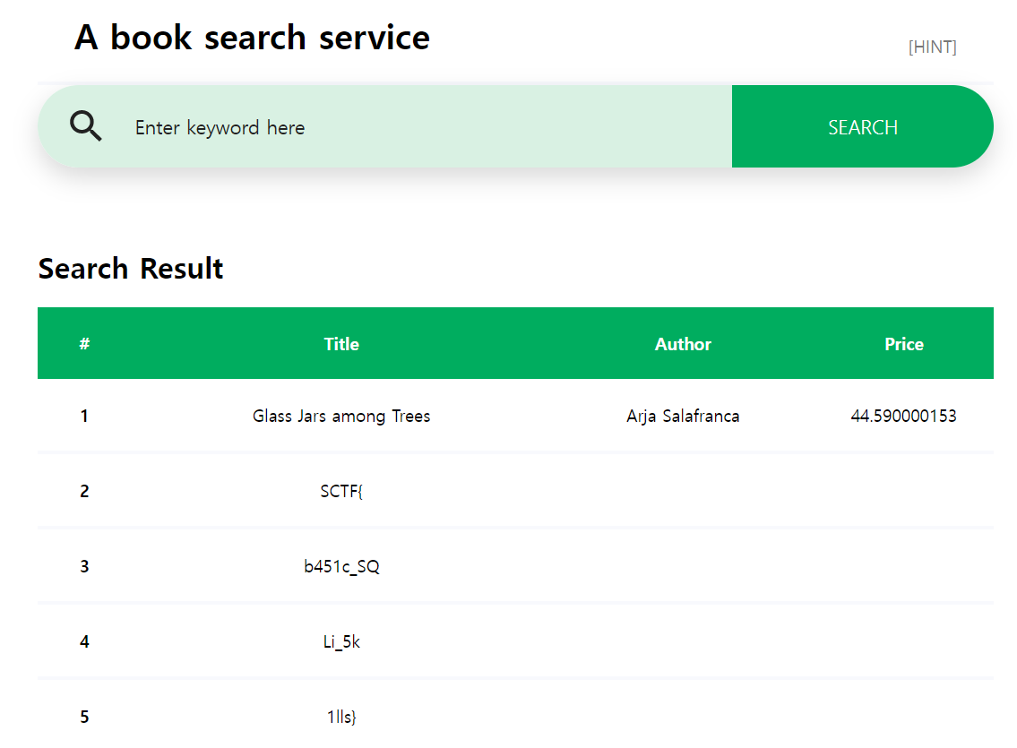This screenshot has width=1017, height=748.
Task: Click the 'Search Result' heading
Action: [x=130, y=269]
